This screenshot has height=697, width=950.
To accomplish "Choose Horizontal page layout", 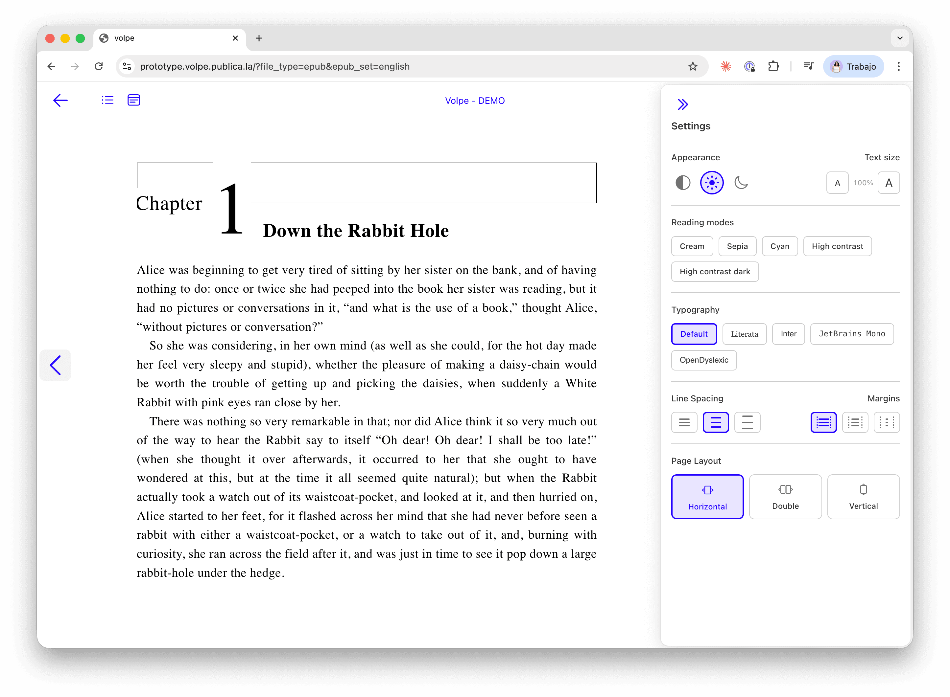I will [x=707, y=497].
